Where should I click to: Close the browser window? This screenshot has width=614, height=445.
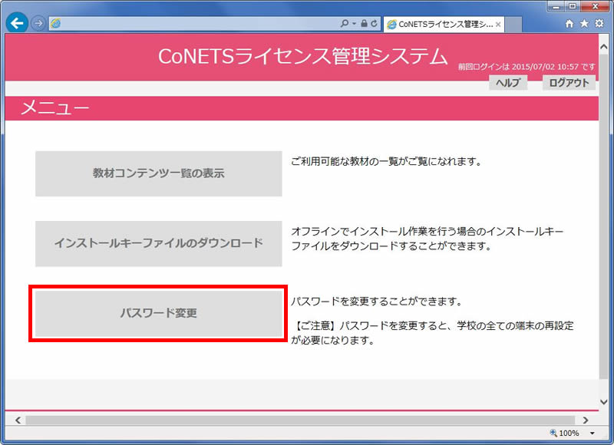pyautogui.click(x=596, y=7)
